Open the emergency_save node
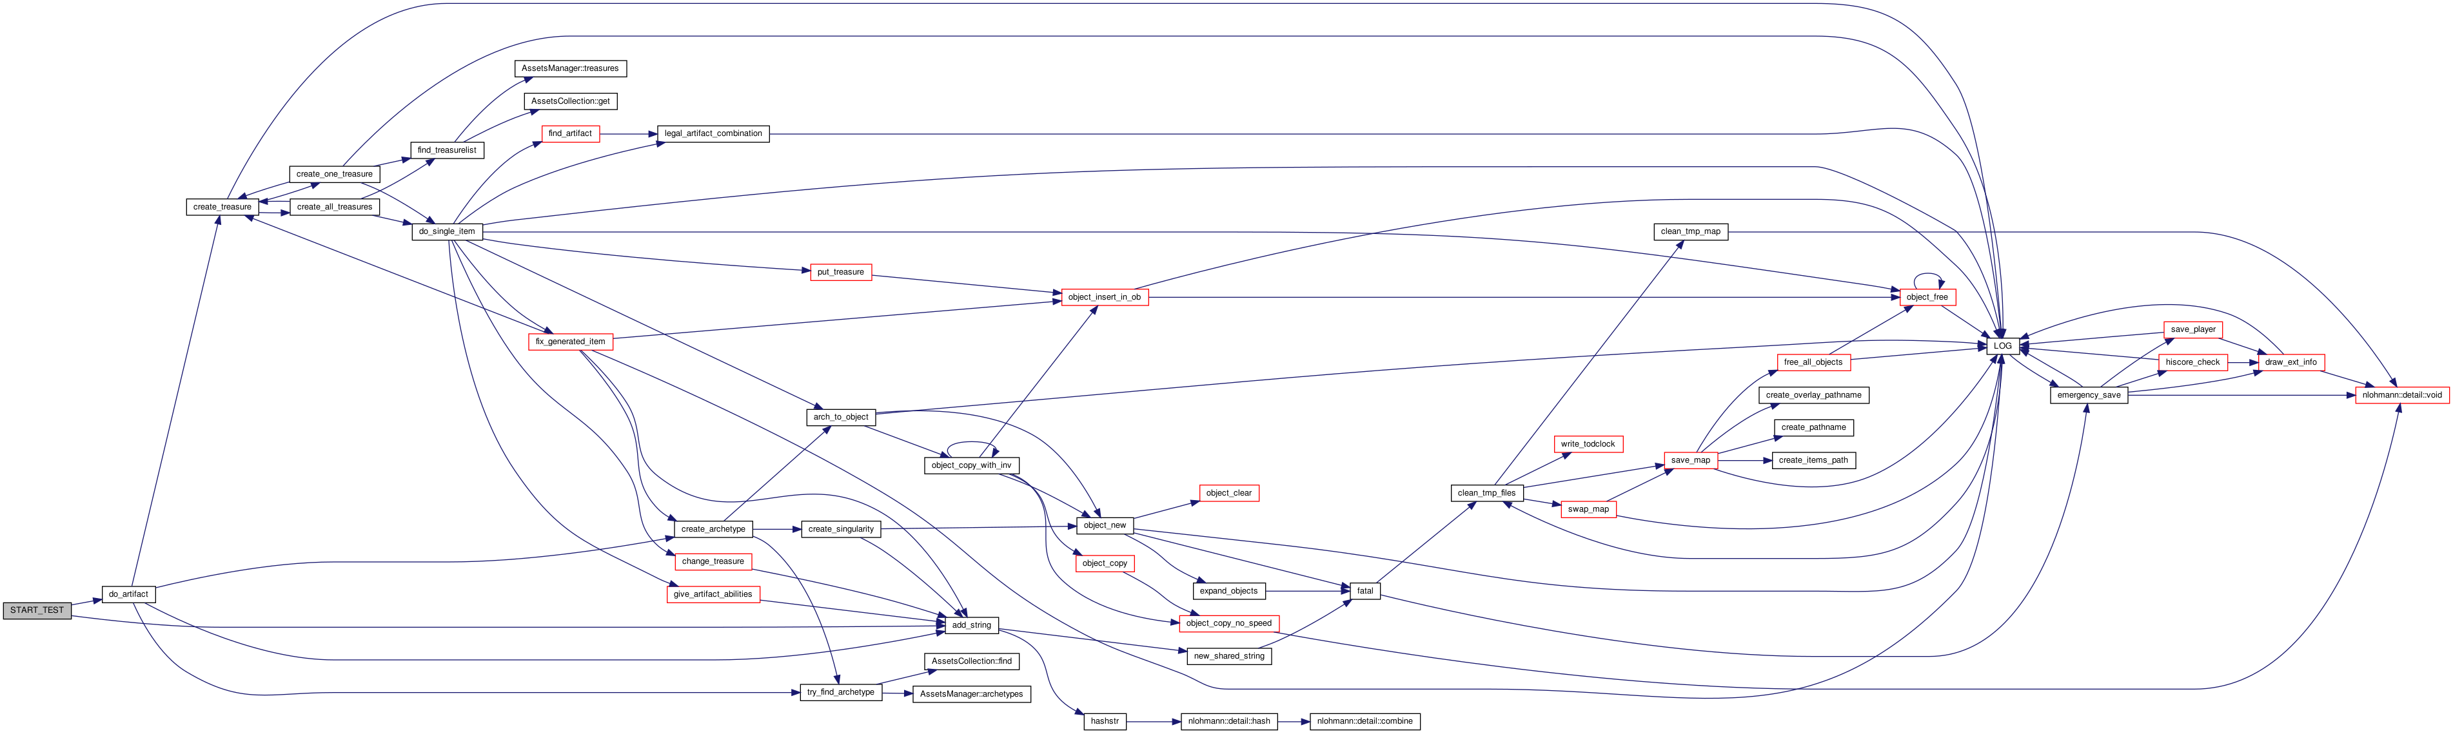Screen dimensions: 2453x734 click(x=2089, y=395)
